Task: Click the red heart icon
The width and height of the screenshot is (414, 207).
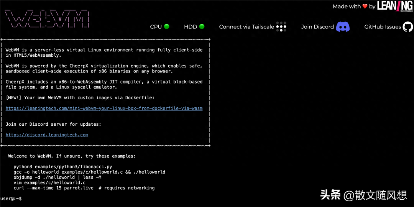Action: [x=365, y=7]
